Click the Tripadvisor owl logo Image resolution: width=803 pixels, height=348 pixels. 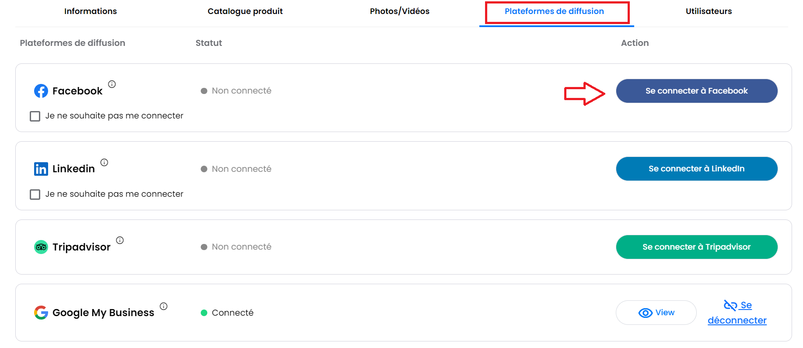click(x=41, y=247)
